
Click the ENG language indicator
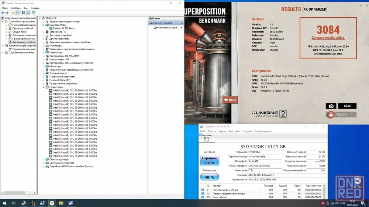pyautogui.click(x=343, y=203)
